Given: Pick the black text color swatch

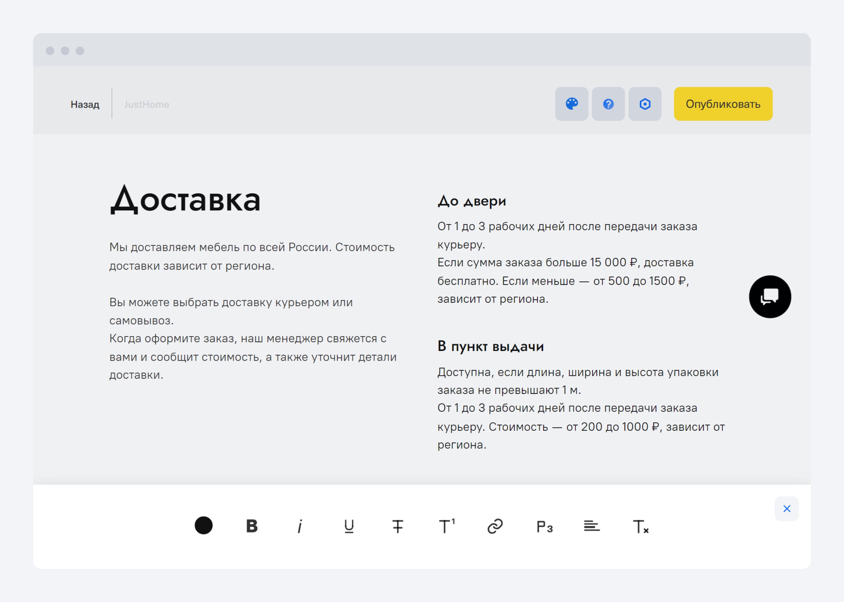Looking at the screenshot, I should coord(204,525).
